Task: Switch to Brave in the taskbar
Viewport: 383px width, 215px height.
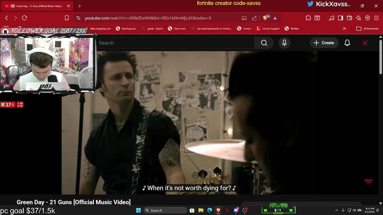Action: tap(218, 211)
